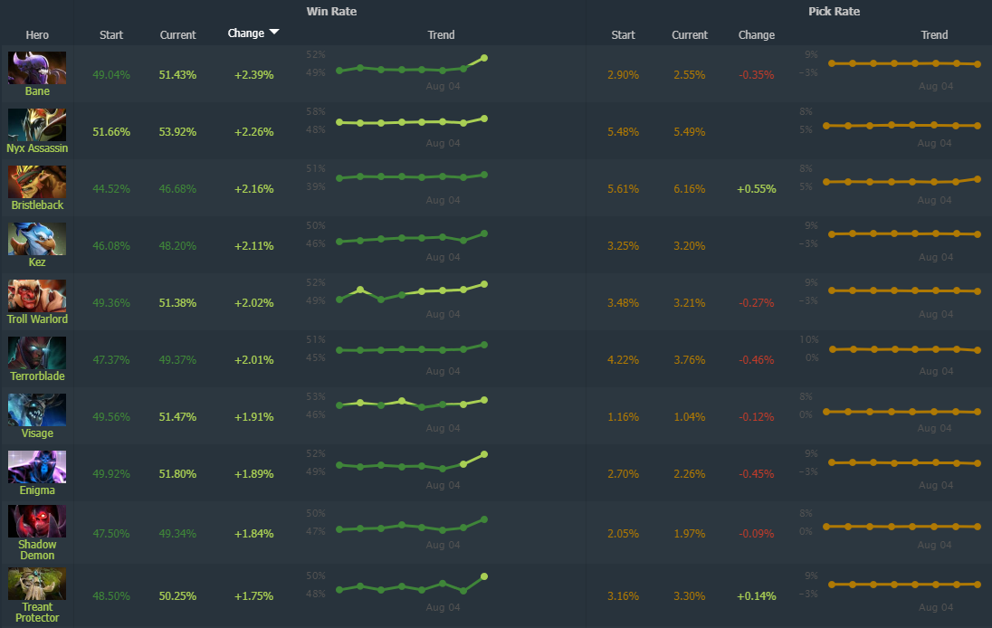Click Bristleback hero portrait
The image size is (992, 628).
37,182
